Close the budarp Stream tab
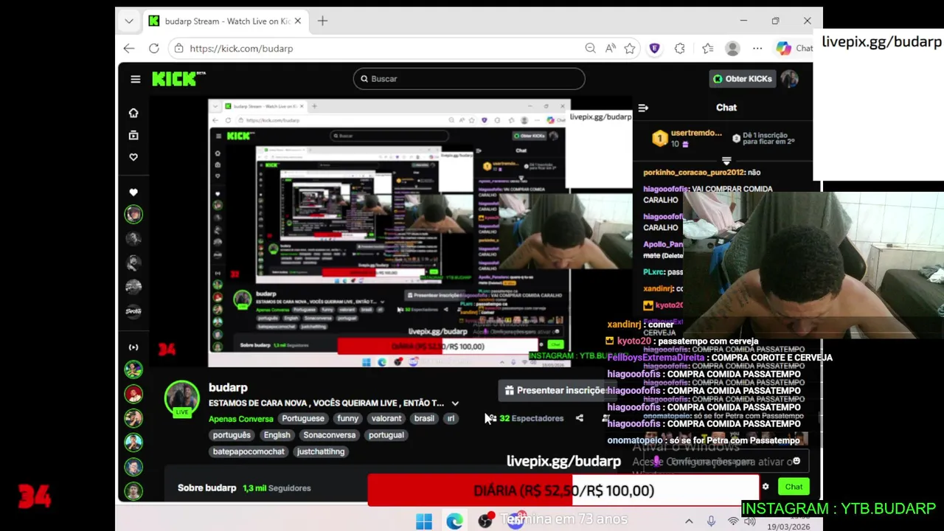 tap(298, 21)
